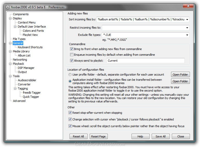Open Audioscrobbler settings
The height and width of the screenshot is (147, 200).
pyautogui.click(x=27, y=80)
